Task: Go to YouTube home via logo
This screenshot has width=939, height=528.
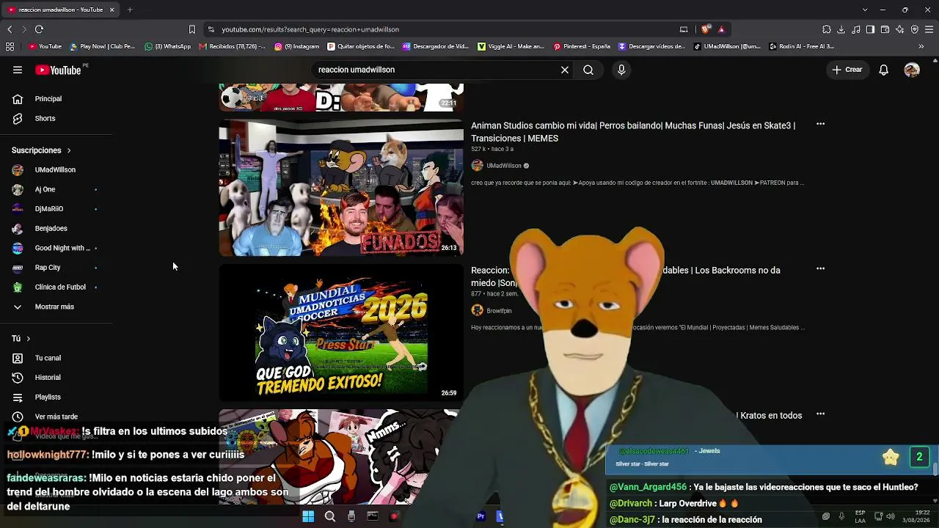Action: tap(58, 70)
